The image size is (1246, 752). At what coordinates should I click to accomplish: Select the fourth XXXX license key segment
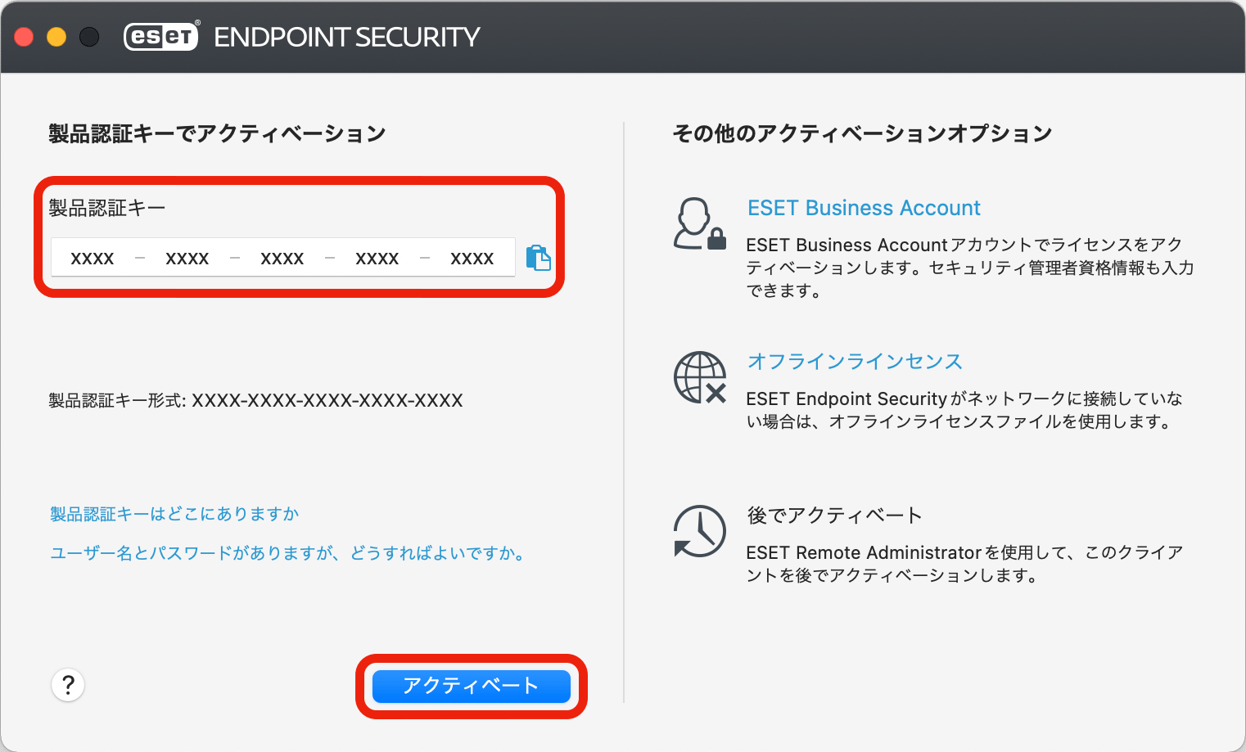point(377,259)
